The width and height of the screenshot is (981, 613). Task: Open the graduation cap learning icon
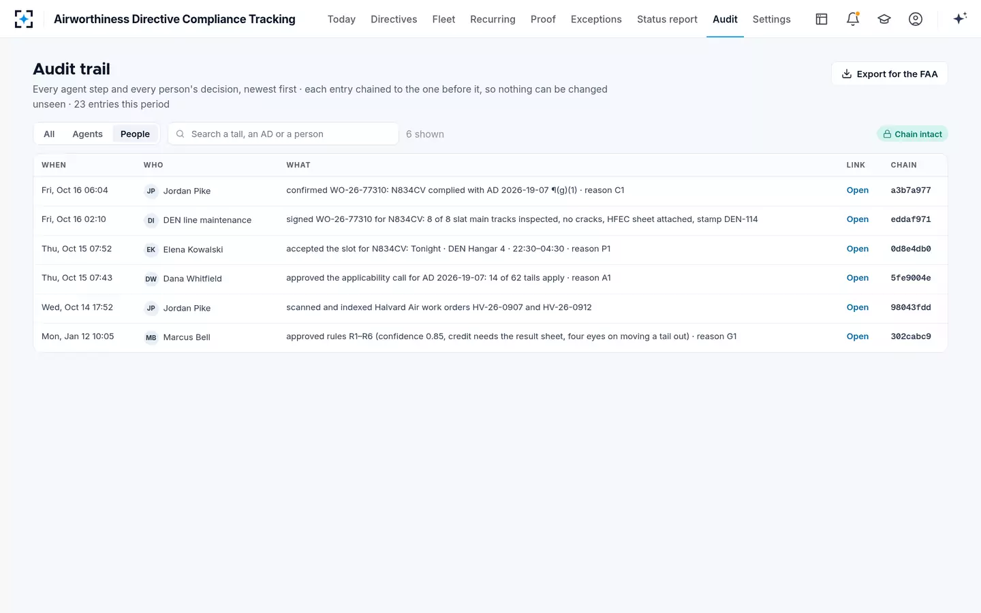pyautogui.click(x=884, y=19)
